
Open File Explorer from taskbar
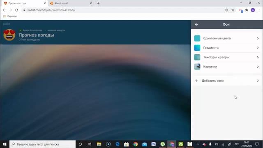(99, 144)
